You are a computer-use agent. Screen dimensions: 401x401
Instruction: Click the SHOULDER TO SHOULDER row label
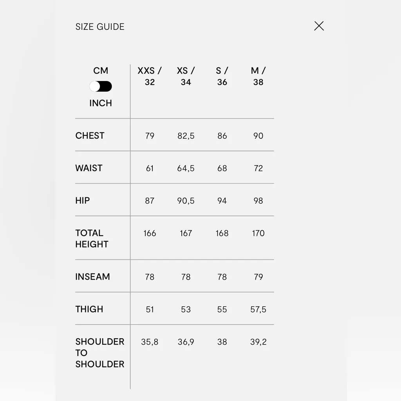point(100,353)
